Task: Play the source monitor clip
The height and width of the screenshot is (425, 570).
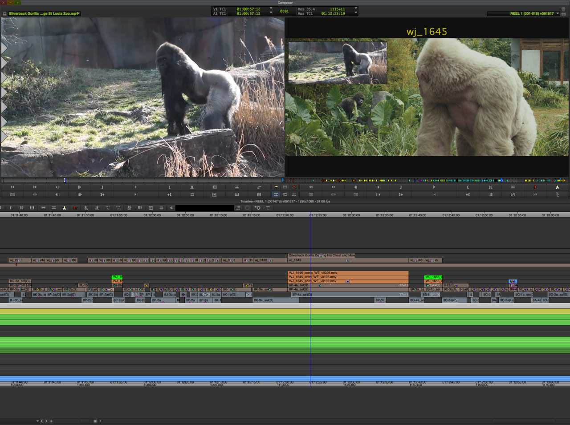Action: point(136,187)
